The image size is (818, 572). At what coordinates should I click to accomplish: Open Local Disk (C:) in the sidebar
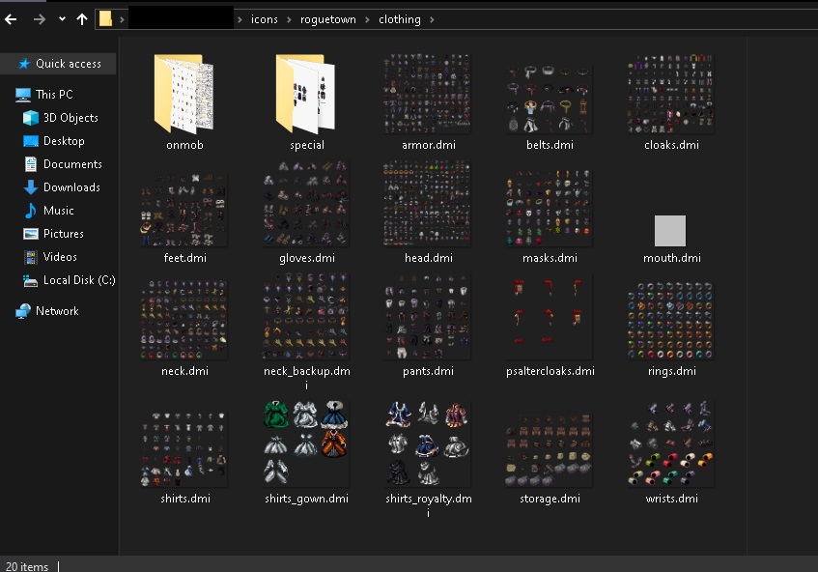[x=69, y=280]
